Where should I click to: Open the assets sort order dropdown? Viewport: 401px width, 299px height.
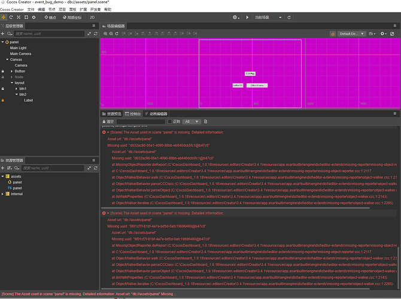pos(10,168)
